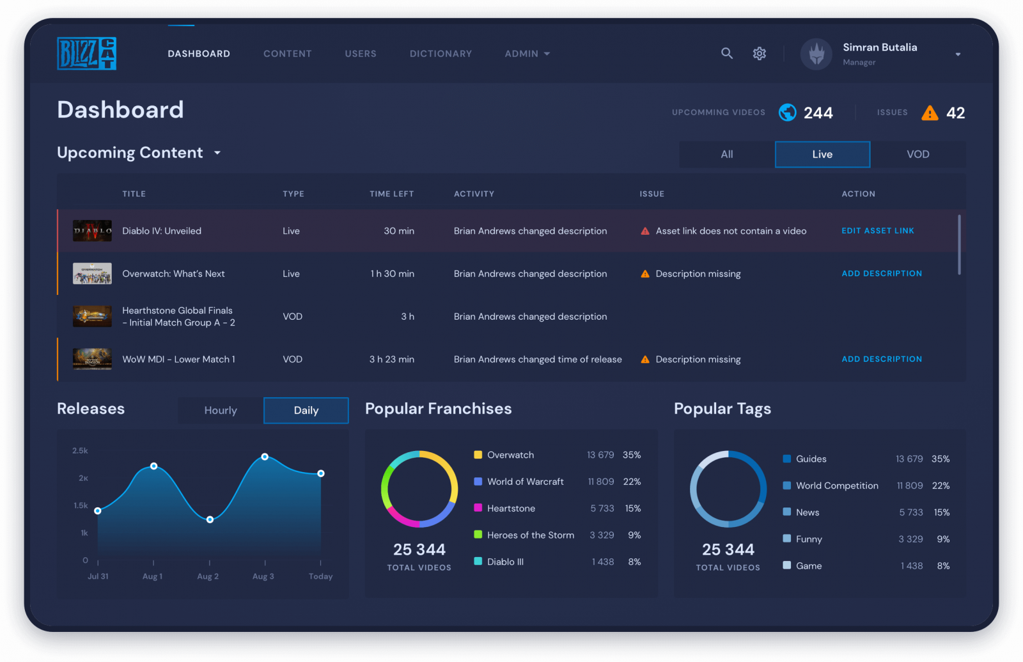
Task: Sort by the Issue column header
Action: [652, 194]
